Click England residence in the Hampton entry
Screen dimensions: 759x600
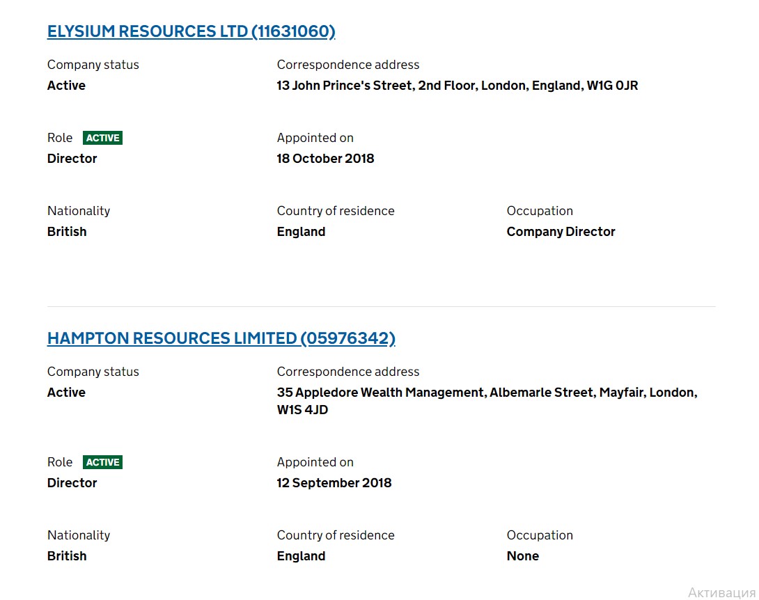301,556
